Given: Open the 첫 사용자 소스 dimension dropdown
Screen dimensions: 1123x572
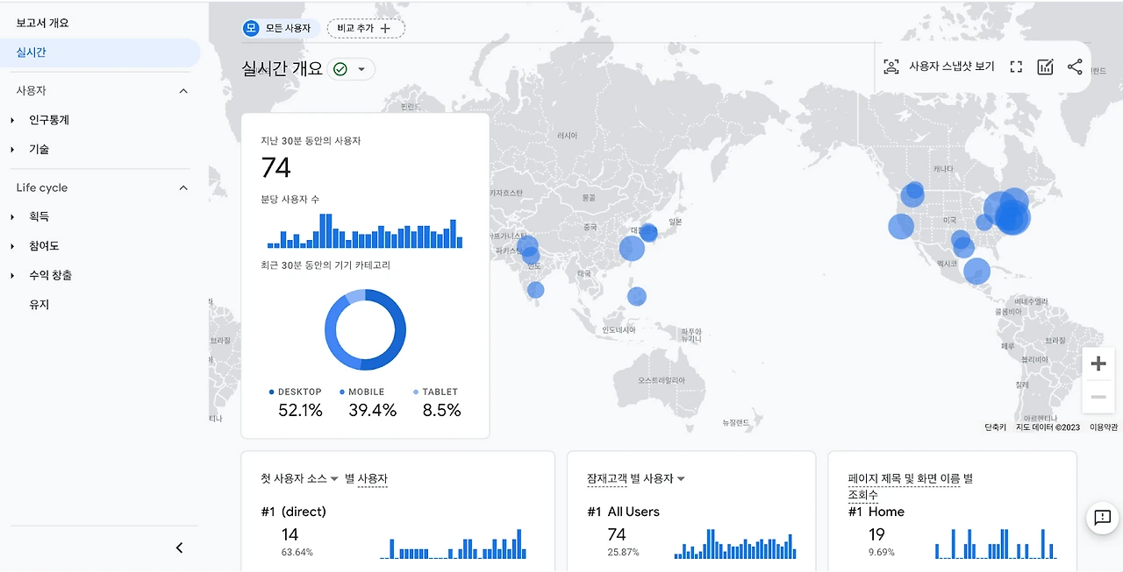Looking at the screenshot, I should coord(334,479).
